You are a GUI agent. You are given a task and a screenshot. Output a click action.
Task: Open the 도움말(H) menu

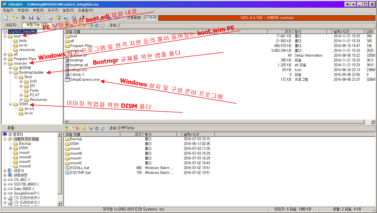(85, 10)
